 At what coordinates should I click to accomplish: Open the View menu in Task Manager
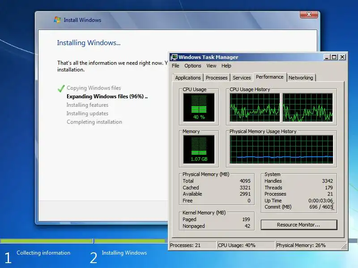click(x=211, y=66)
